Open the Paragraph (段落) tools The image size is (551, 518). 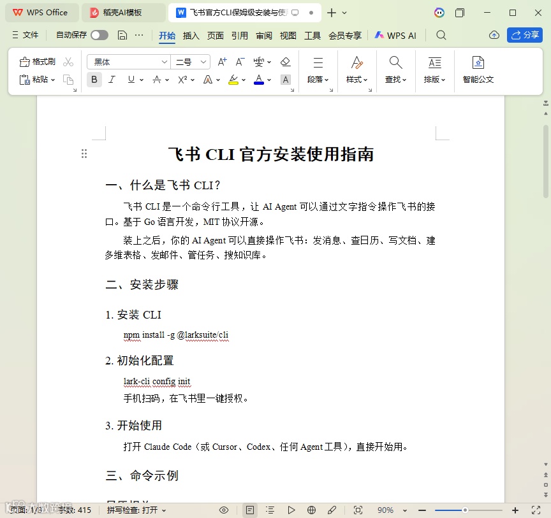[318, 70]
